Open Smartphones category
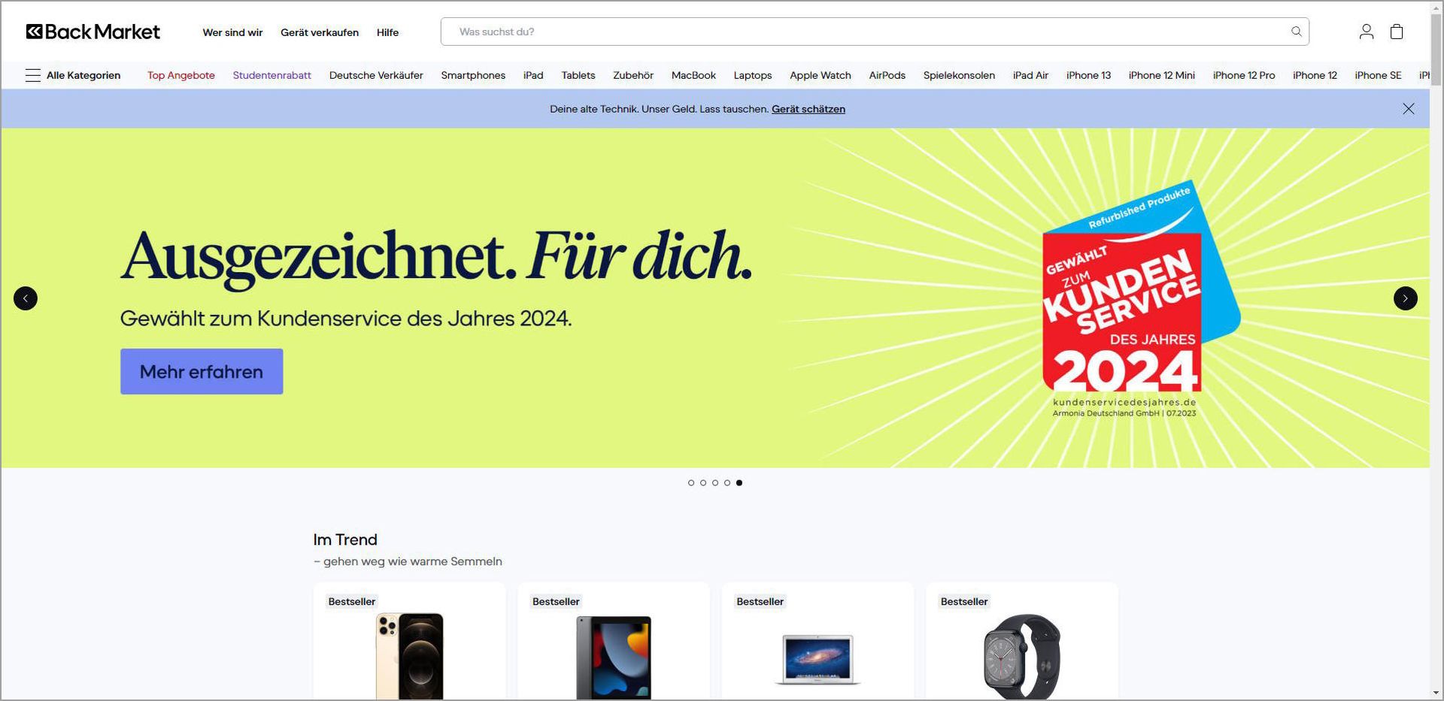The width and height of the screenshot is (1444, 701). (x=473, y=75)
